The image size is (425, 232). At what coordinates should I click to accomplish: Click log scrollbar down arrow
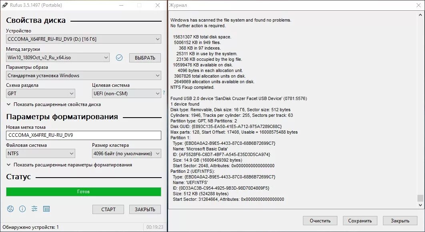420,205
